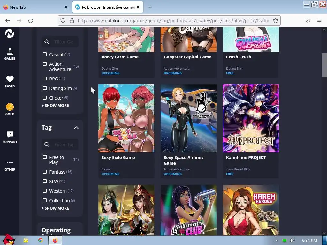327x245 pixels.
Task: Click the genre filter magnifier icon
Action: [x=47, y=42]
